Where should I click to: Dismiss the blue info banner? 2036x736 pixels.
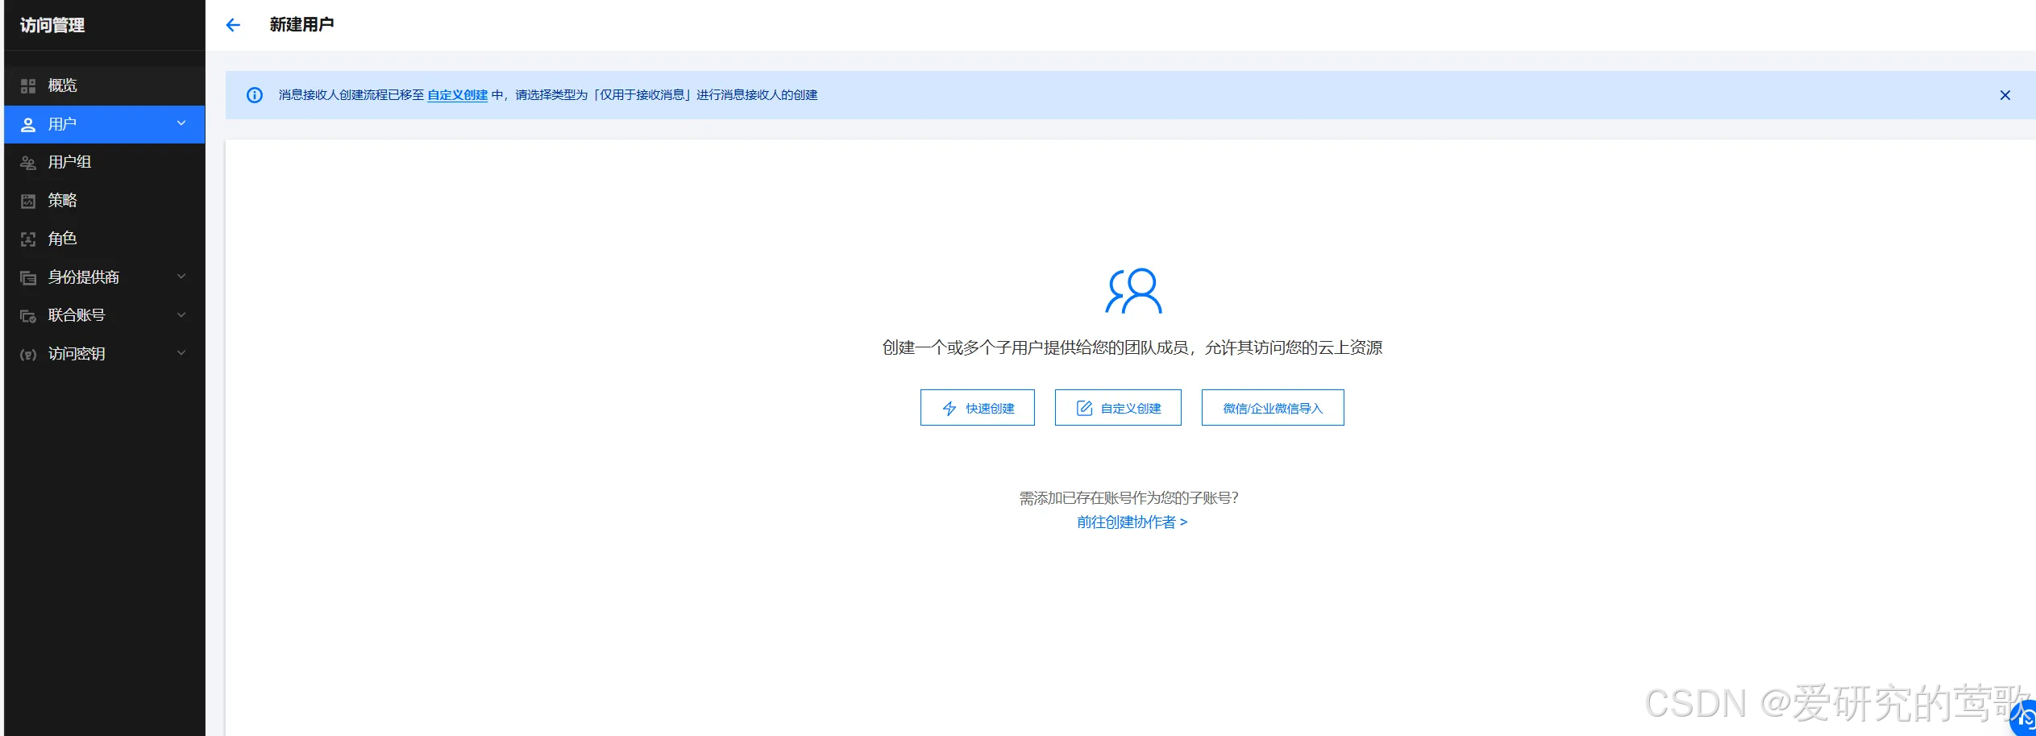click(x=2005, y=95)
